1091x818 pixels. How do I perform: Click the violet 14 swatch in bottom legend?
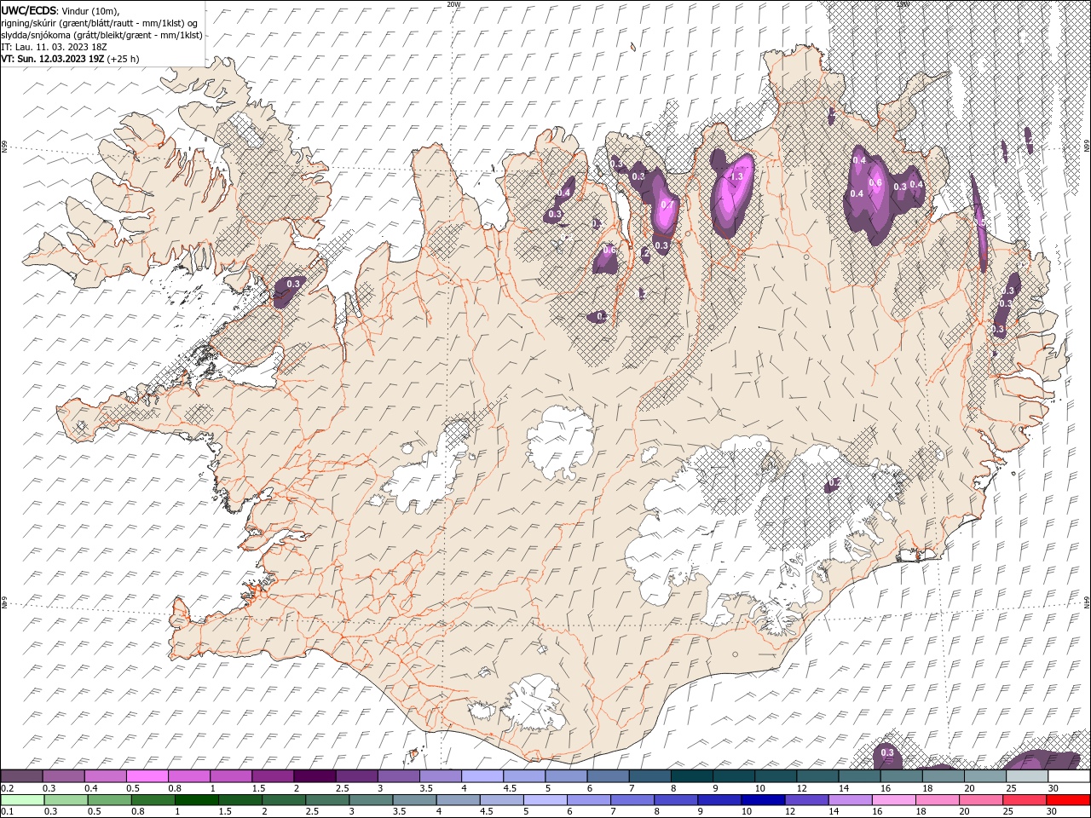click(x=850, y=800)
